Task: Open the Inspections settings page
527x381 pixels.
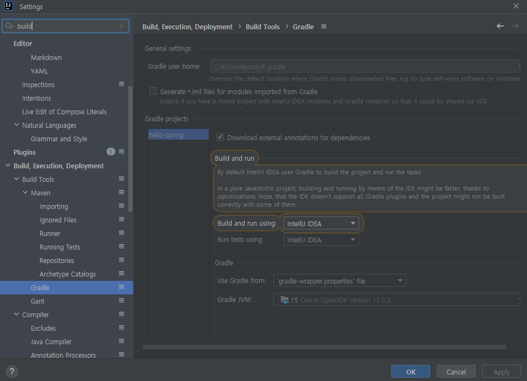Action: [x=38, y=85]
